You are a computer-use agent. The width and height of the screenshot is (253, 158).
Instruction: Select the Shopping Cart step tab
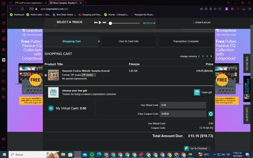coord(72,41)
